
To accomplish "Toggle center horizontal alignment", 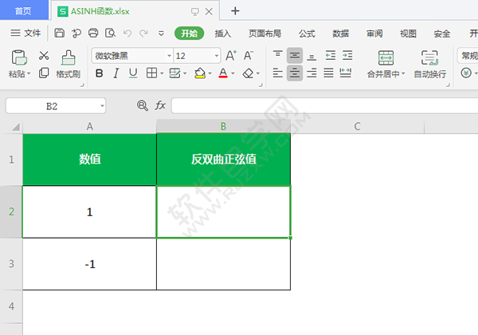I will (x=295, y=73).
